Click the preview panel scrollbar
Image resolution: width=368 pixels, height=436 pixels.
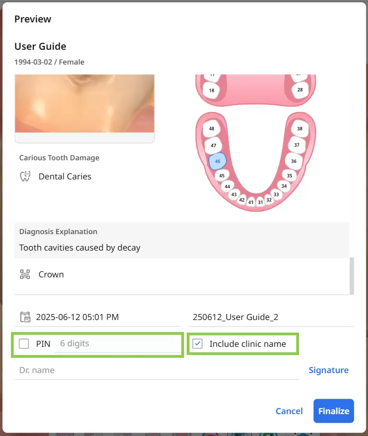(x=352, y=276)
